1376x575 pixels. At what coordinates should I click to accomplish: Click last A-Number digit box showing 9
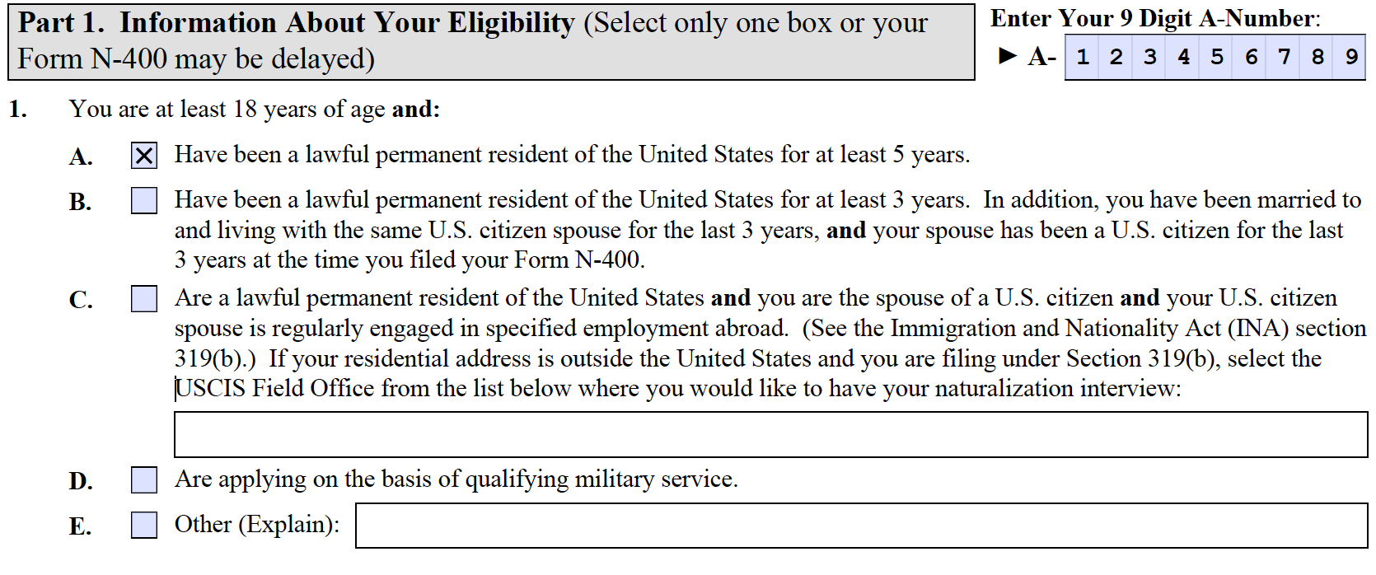coord(1350,57)
